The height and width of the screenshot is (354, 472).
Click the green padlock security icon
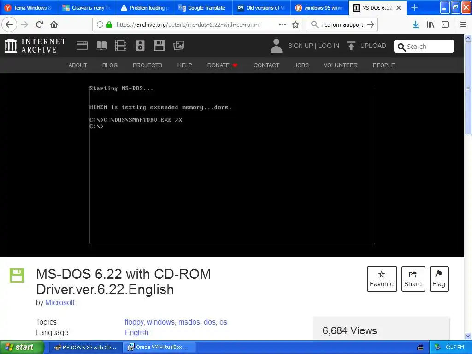109,25
